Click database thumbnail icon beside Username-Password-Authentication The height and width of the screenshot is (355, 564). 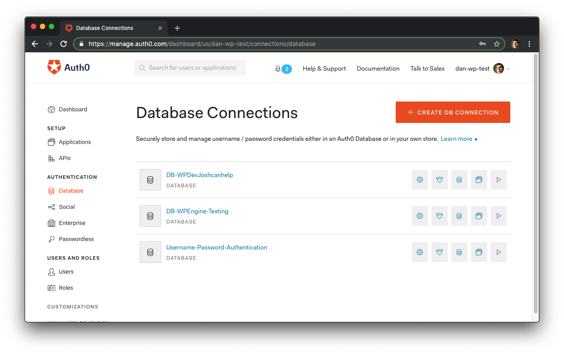coord(150,252)
